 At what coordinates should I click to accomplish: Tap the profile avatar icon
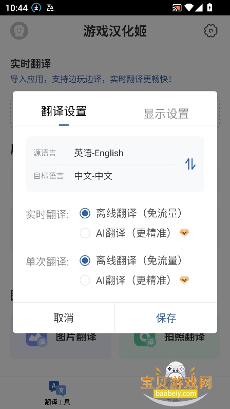pyautogui.click(x=19, y=31)
